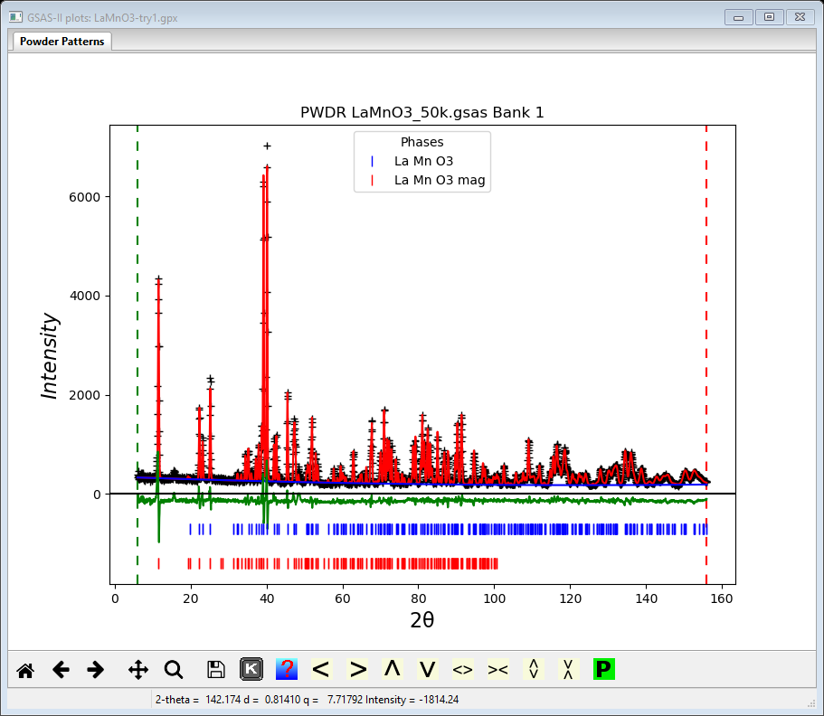Image resolution: width=824 pixels, height=716 pixels.
Task: Select the Powder Patterns tab
Action: click(62, 42)
